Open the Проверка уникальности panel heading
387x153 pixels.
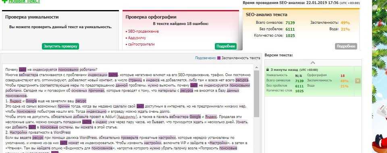point(32,17)
